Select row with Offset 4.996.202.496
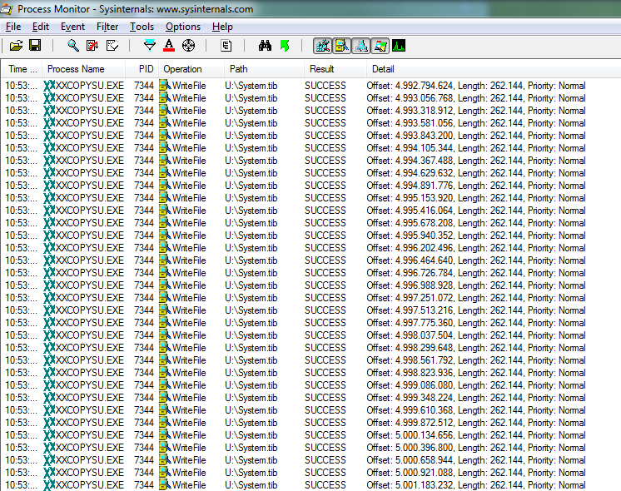Image resolution: width=621 pixels, height=491 pixels. click(x=310, y=248)
